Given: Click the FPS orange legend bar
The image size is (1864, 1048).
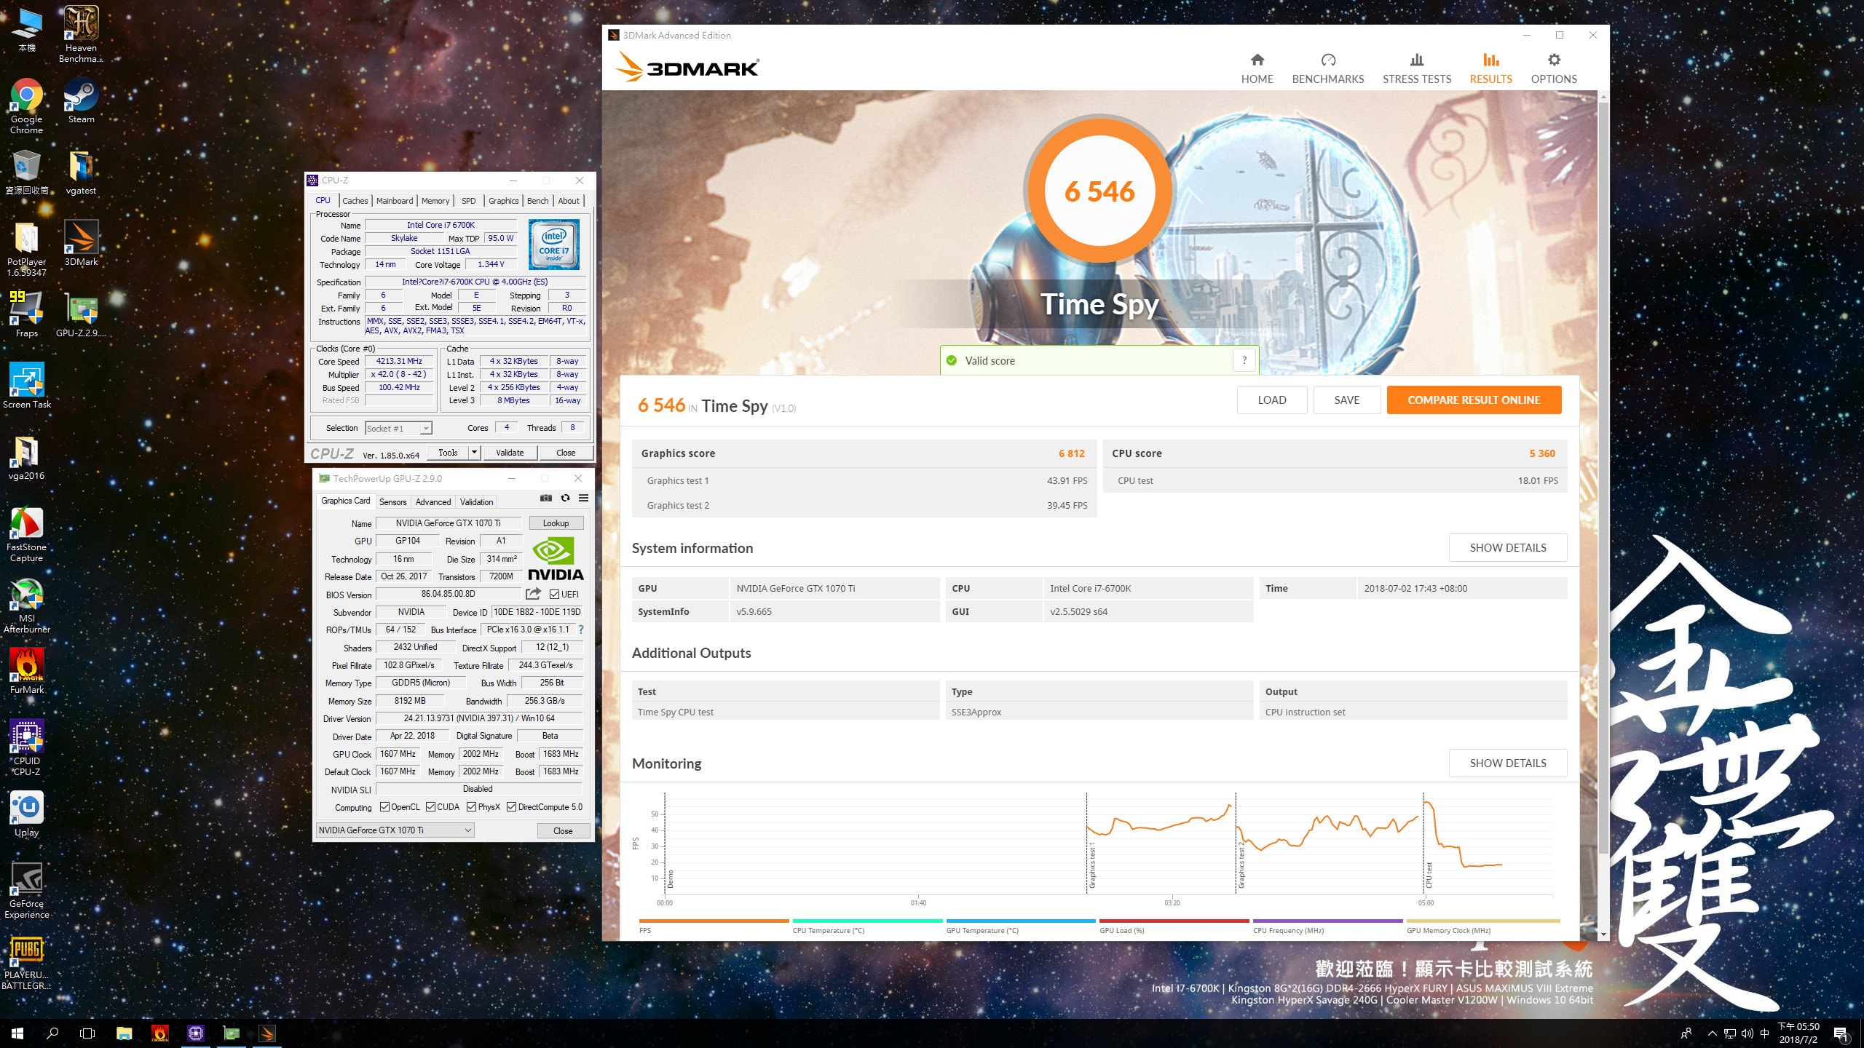Looking at the screenshot, I should pos(714,921).
